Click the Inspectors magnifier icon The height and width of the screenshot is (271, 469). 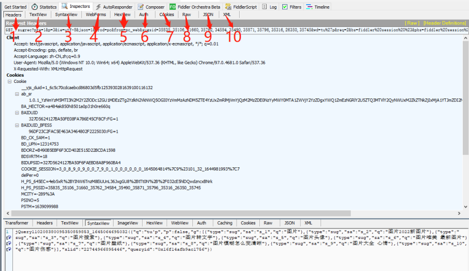click(x=64, y=6)
